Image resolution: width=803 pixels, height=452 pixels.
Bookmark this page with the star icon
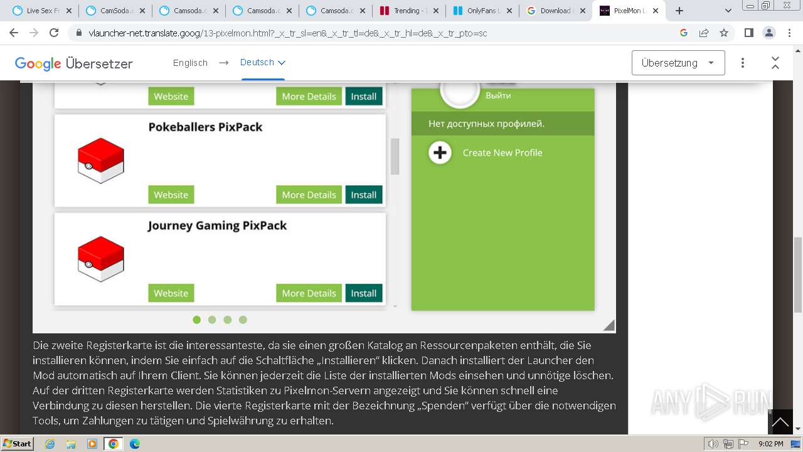724,33
